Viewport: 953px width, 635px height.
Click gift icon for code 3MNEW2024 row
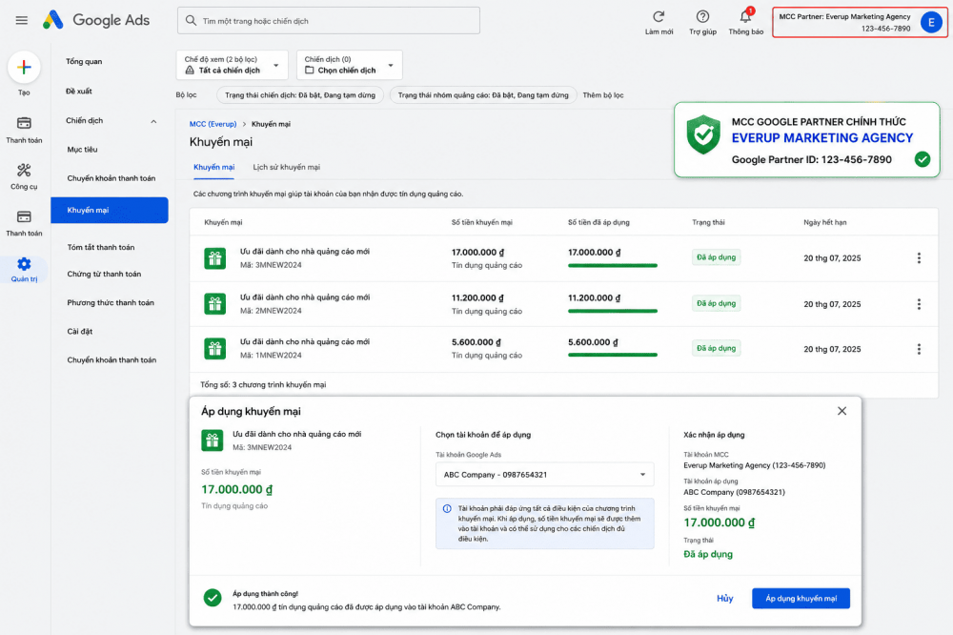click(214, 258)
